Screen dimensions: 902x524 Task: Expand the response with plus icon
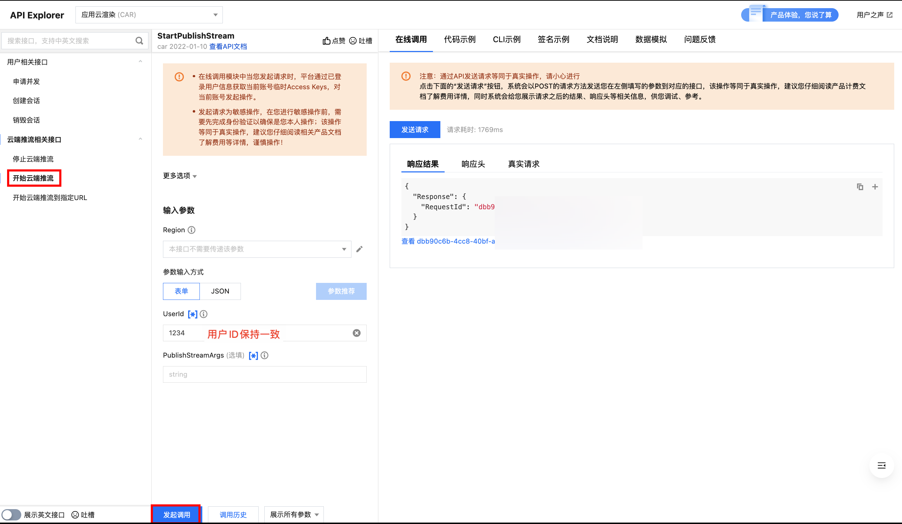tap(875, 187)
